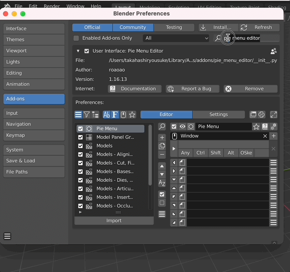Expand the arrow left of the hotkey field
The width and height of the screenshot is (290, 272).
click(174, 149)
